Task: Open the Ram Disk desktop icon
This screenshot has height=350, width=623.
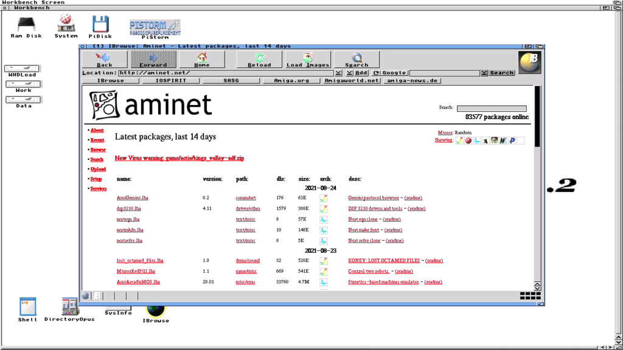Action: 26,28
